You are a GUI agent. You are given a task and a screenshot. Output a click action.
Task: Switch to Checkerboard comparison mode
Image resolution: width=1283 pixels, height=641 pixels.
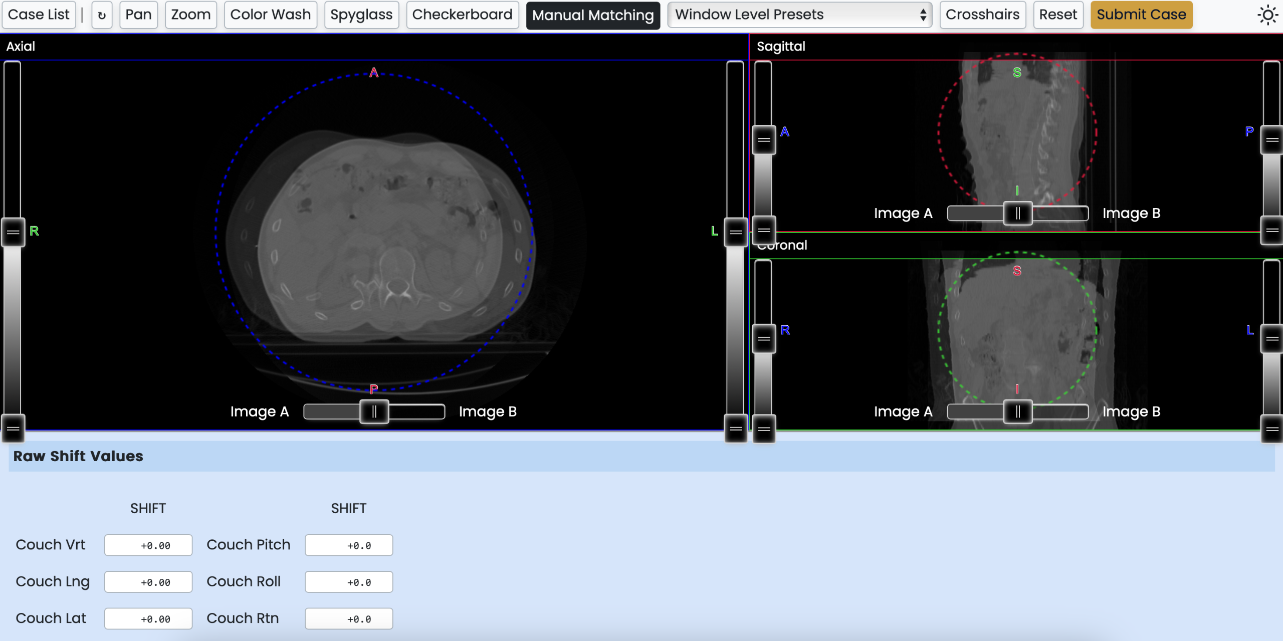click(x=462, y=15)
